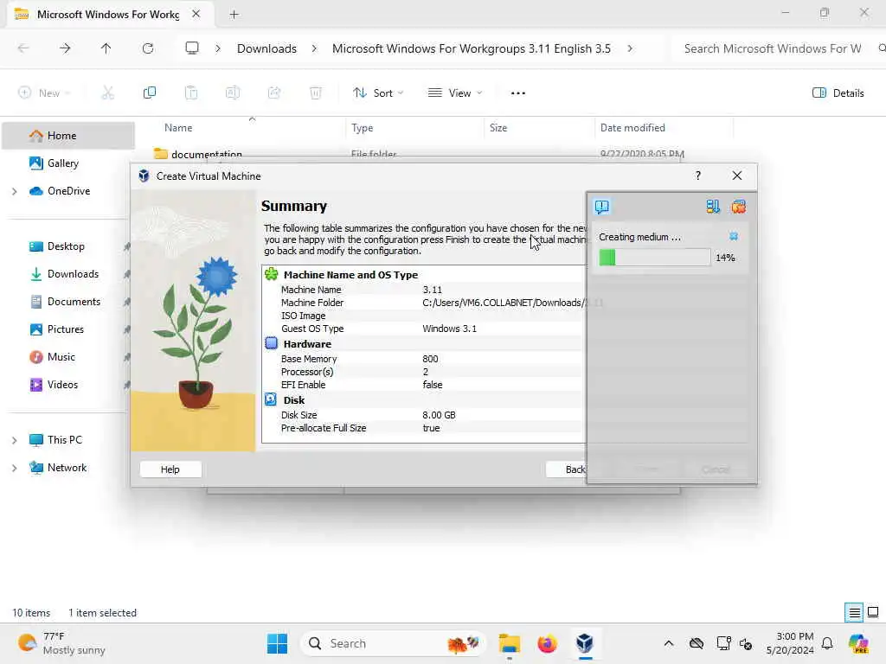Open the View dropdown

click(x=455, y=93)
